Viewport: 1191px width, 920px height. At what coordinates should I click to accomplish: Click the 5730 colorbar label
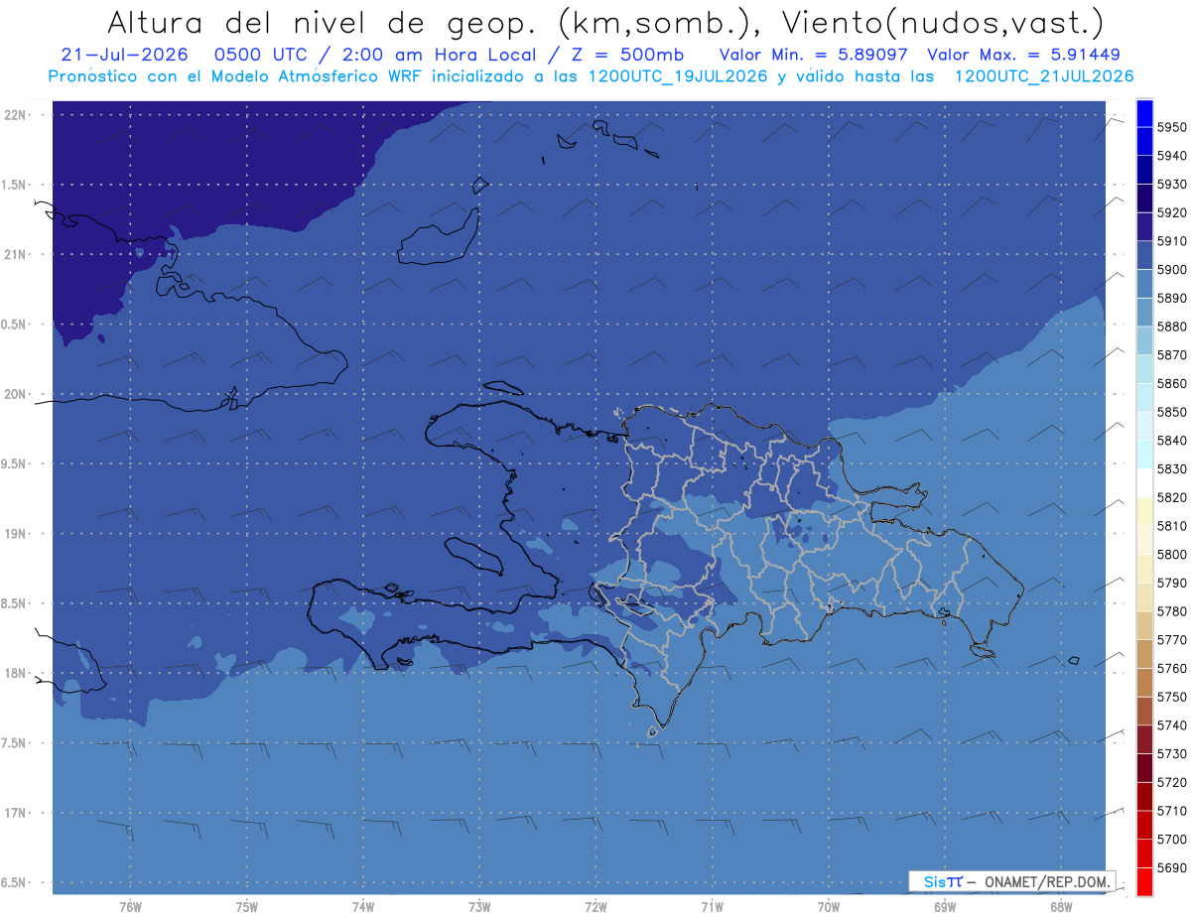coord(1171,753)
